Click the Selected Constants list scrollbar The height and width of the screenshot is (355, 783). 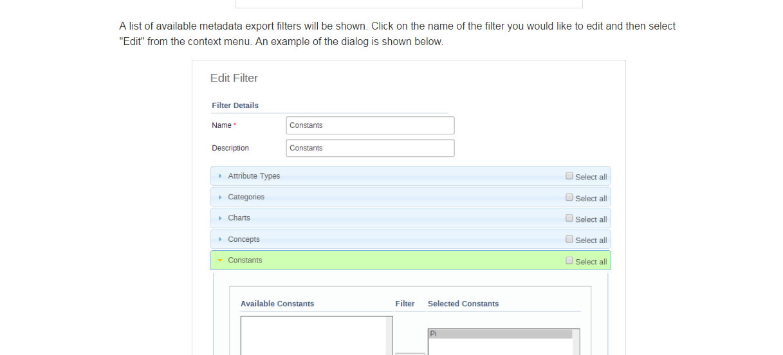(x=576, y=344)
